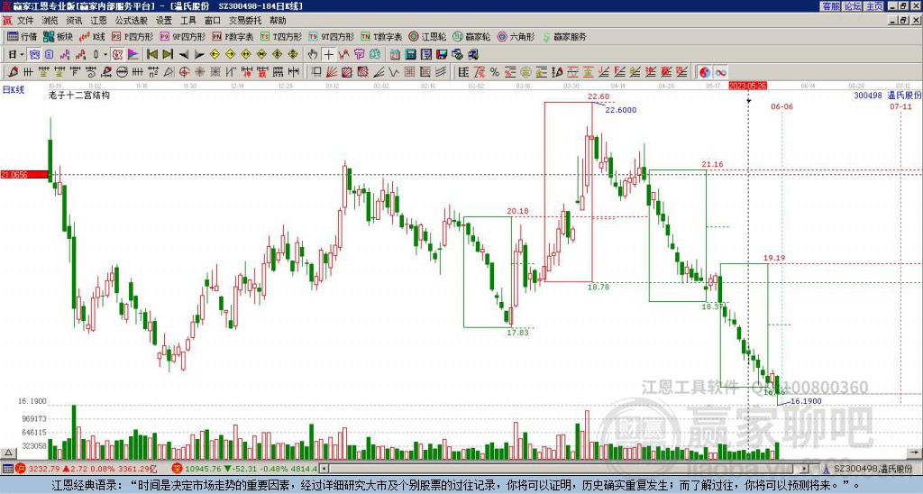Click the up-triangle button at volume pane
Screen dimensions: 923x494
(x=8, y=453)
